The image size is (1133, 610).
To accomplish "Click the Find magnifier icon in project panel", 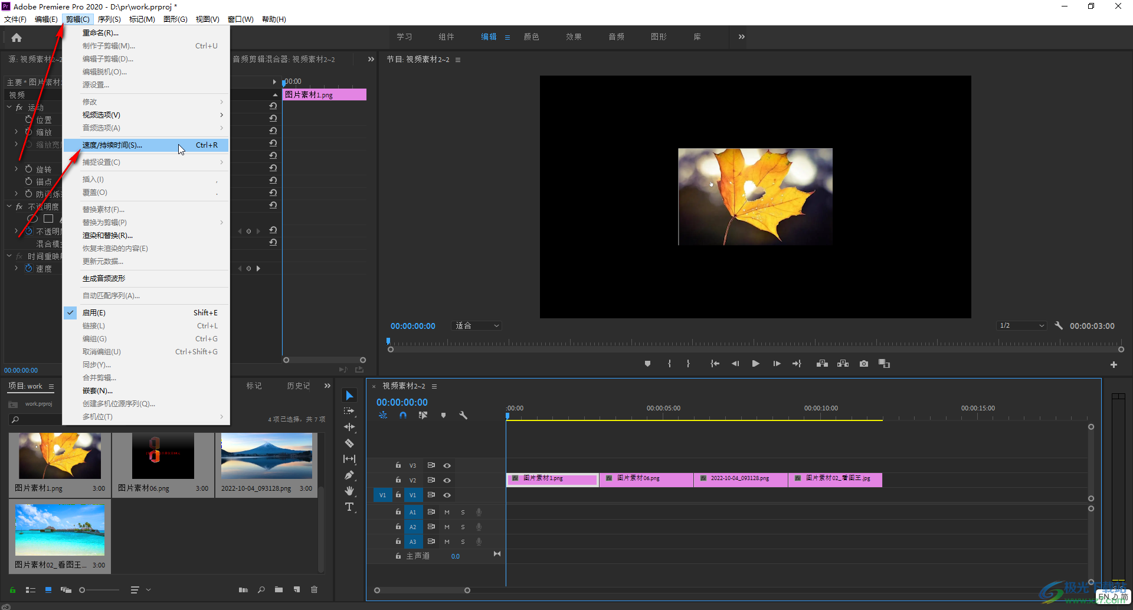I will click(261, 589).
